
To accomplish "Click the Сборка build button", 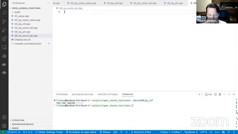I will pyautogui.click(x=105, y=132).
